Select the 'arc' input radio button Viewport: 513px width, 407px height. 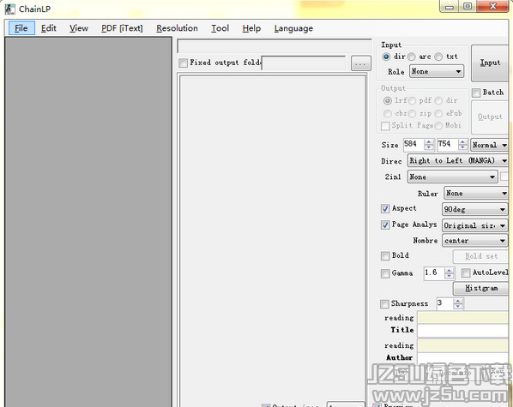click(411, 57)
